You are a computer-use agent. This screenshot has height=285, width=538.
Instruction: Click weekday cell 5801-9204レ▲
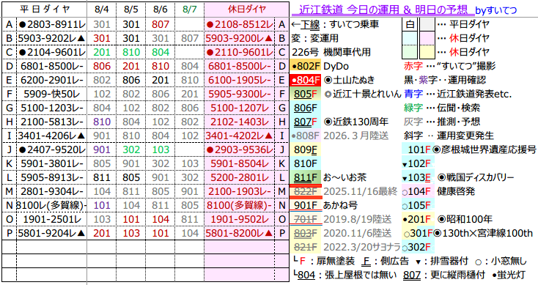point(51,233)
